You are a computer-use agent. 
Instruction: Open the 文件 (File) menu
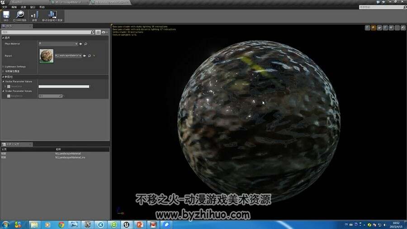[5, 7]
